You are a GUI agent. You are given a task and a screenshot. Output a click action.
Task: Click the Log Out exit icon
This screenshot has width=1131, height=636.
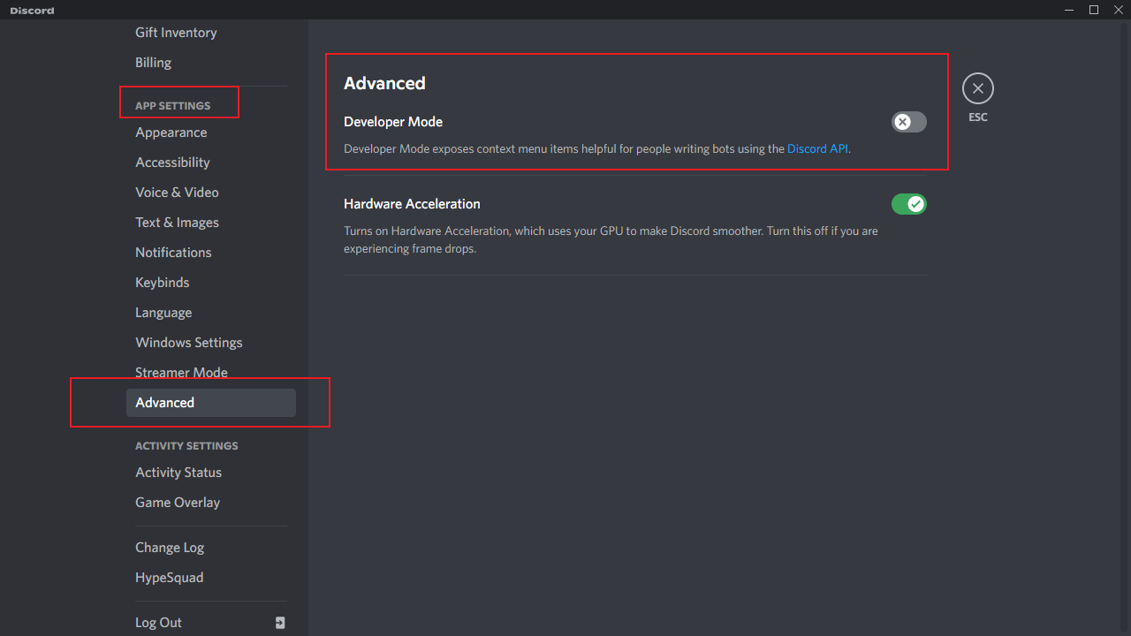click(280, 623)
